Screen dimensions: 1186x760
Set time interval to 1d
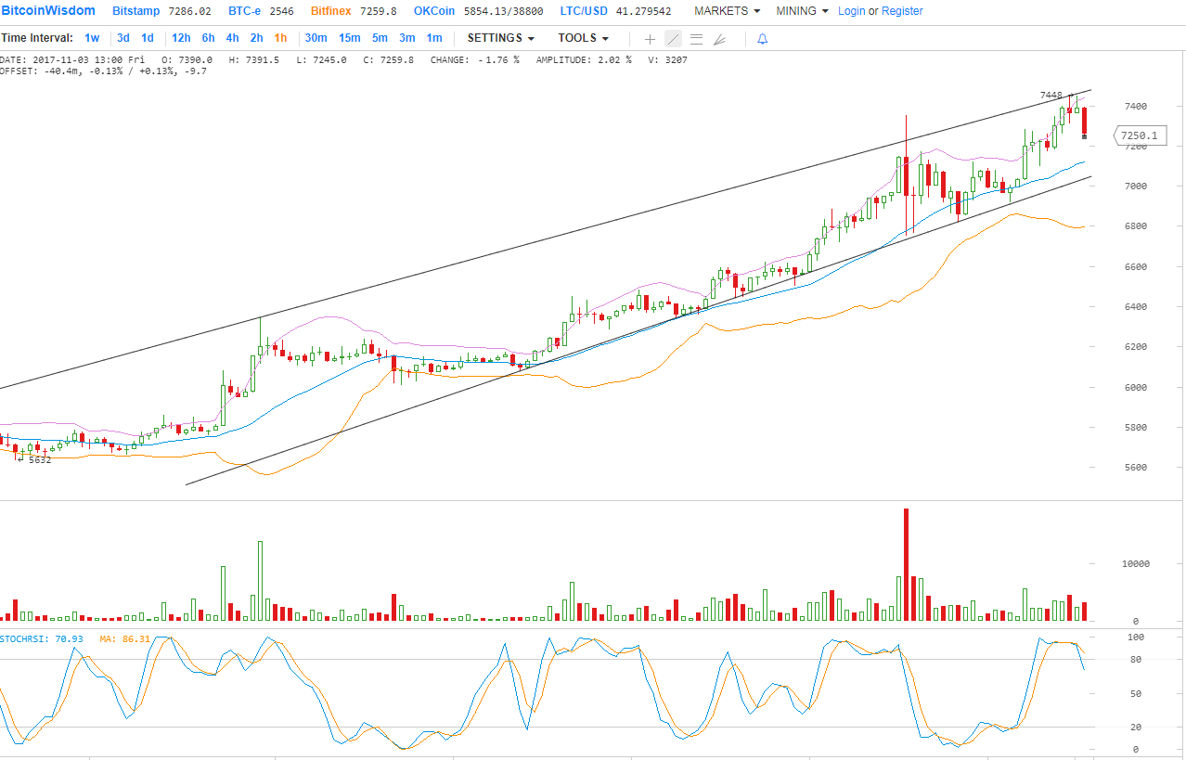[148, 38]
